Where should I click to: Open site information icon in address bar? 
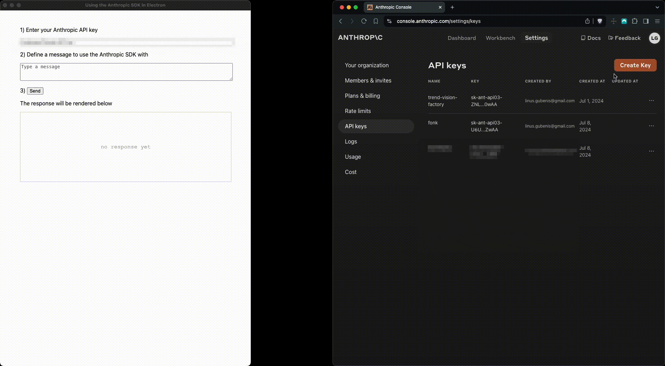click(389, 21)
